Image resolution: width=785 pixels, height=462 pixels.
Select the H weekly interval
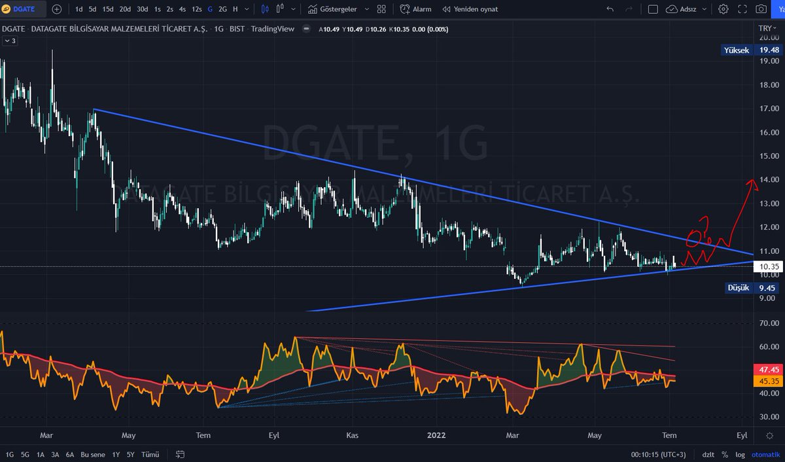pos(235,9)
